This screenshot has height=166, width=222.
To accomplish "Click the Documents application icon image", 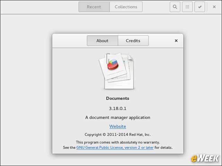I will pyautogui.click(x=116, y=71).
